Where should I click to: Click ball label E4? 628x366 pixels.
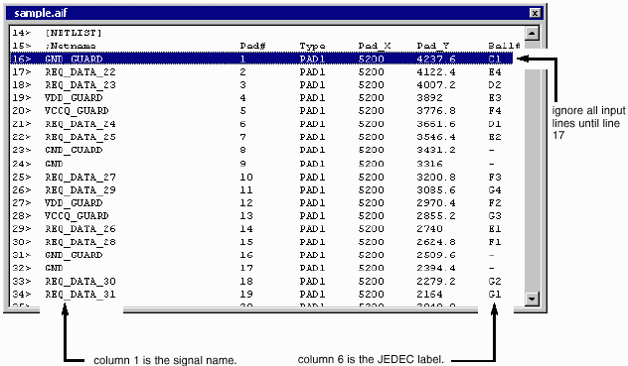(x=495, y=72)
